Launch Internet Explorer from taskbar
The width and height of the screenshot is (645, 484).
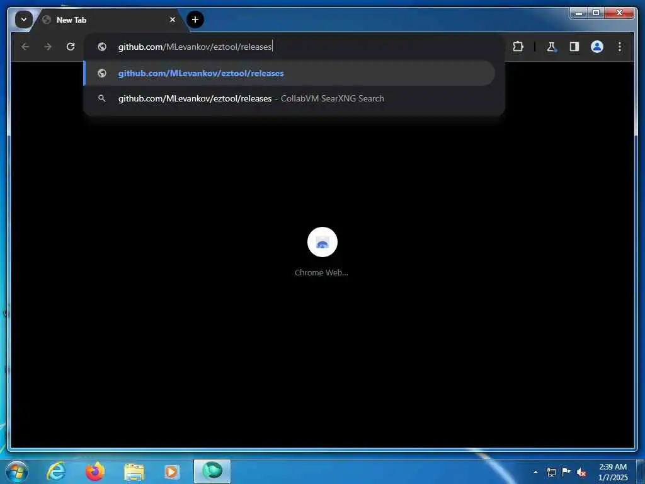point(56,471)
